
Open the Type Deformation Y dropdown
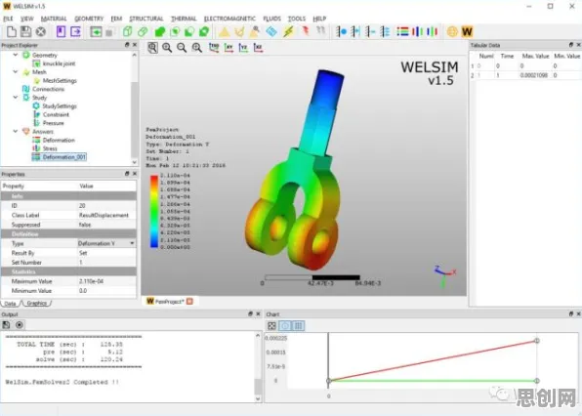coord(132,243)
